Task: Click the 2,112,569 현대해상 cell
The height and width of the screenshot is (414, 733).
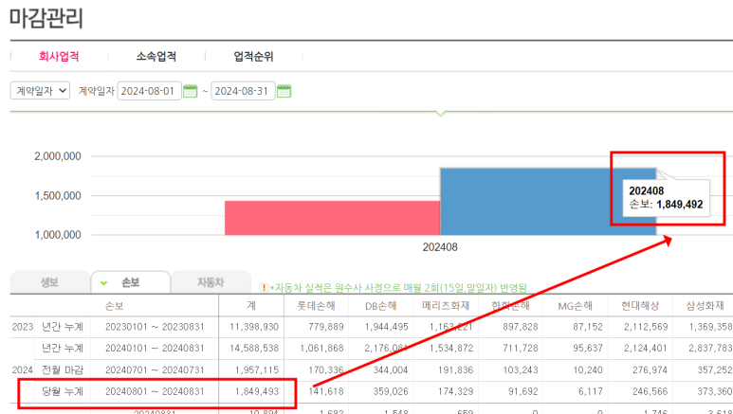Action: tap(646, 327)
